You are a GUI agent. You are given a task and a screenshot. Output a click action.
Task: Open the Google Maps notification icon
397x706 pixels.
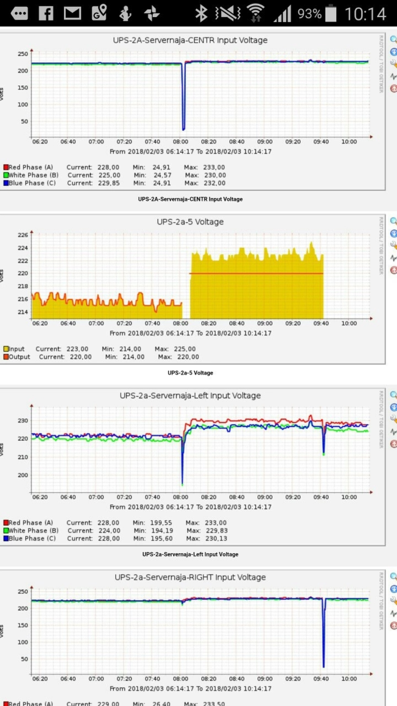tap(99, 13)
